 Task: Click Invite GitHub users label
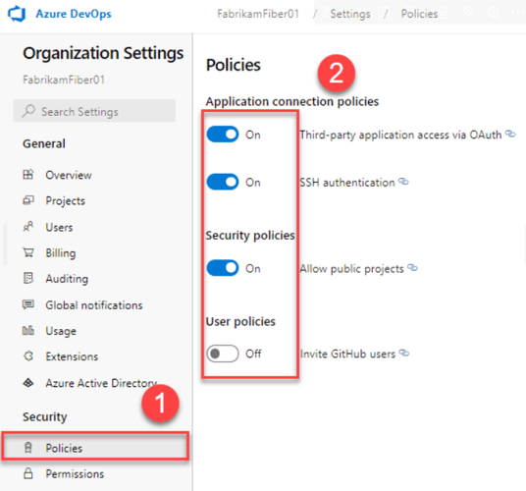pos(347,354)
